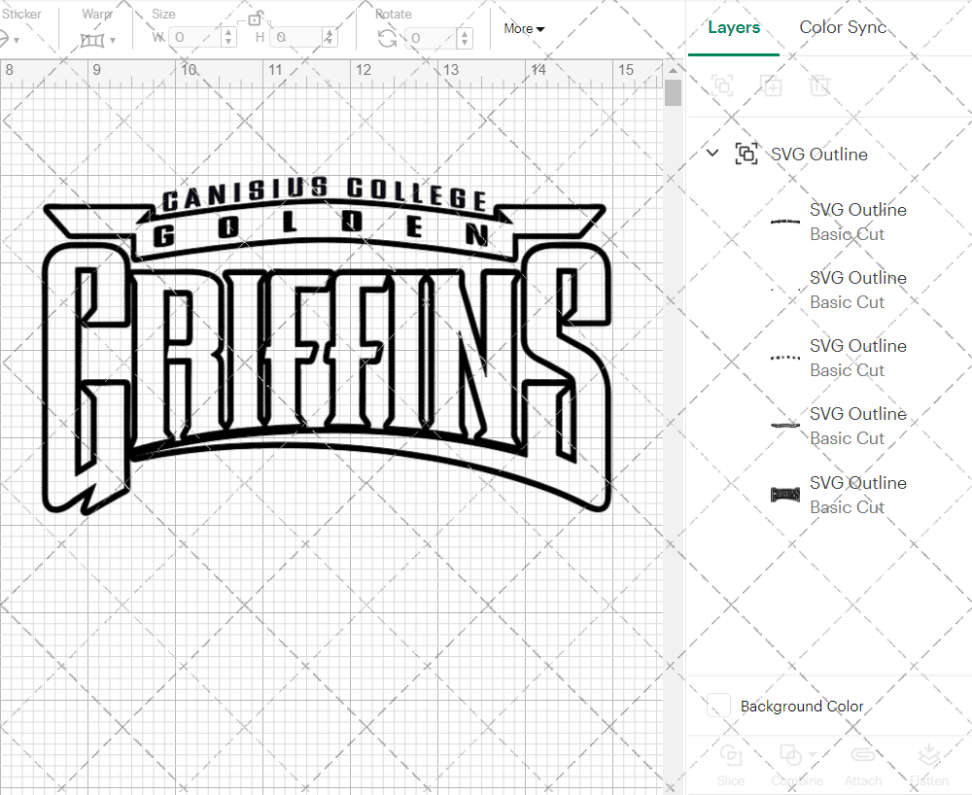Select the Slice tool
Screen dimensions: 972x795
731,764
